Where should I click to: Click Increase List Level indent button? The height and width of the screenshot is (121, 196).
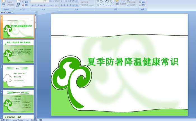(x=73, y=1)
